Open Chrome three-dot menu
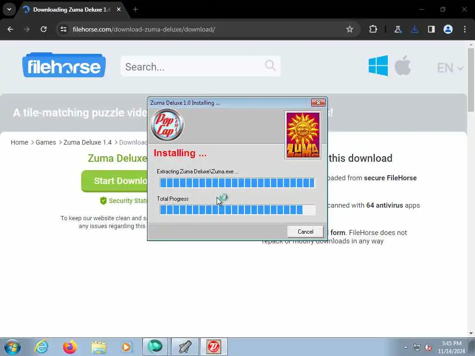The image size is (475, 356). click(x=465, y=29)
